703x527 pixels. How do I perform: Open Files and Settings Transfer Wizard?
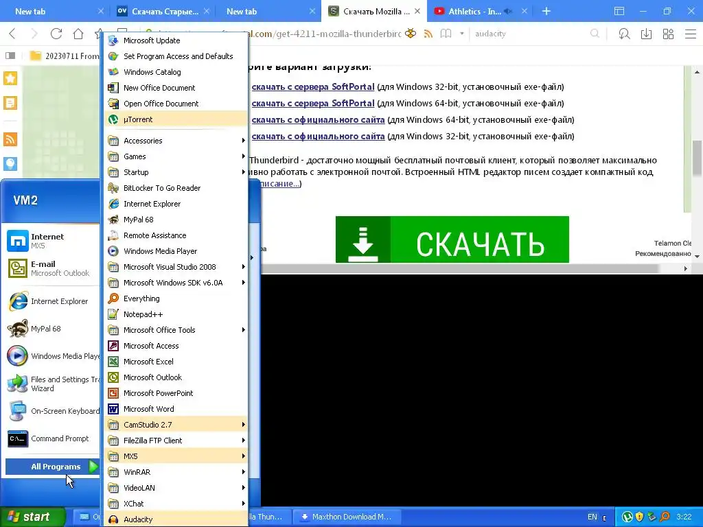coord(51,384)
